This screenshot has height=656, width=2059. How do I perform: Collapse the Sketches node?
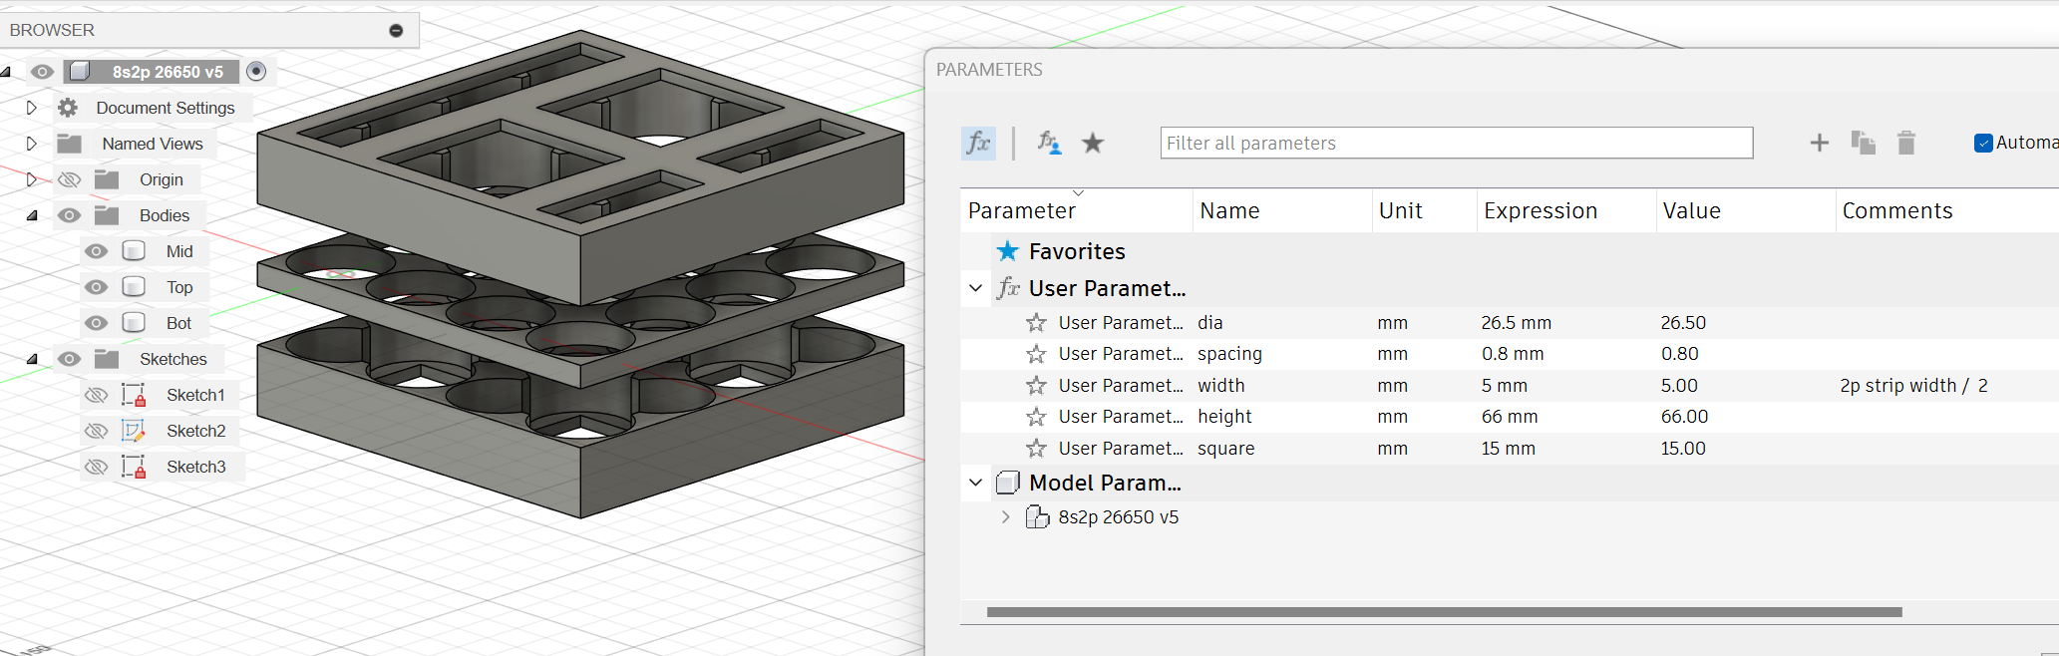pos(31,359)
